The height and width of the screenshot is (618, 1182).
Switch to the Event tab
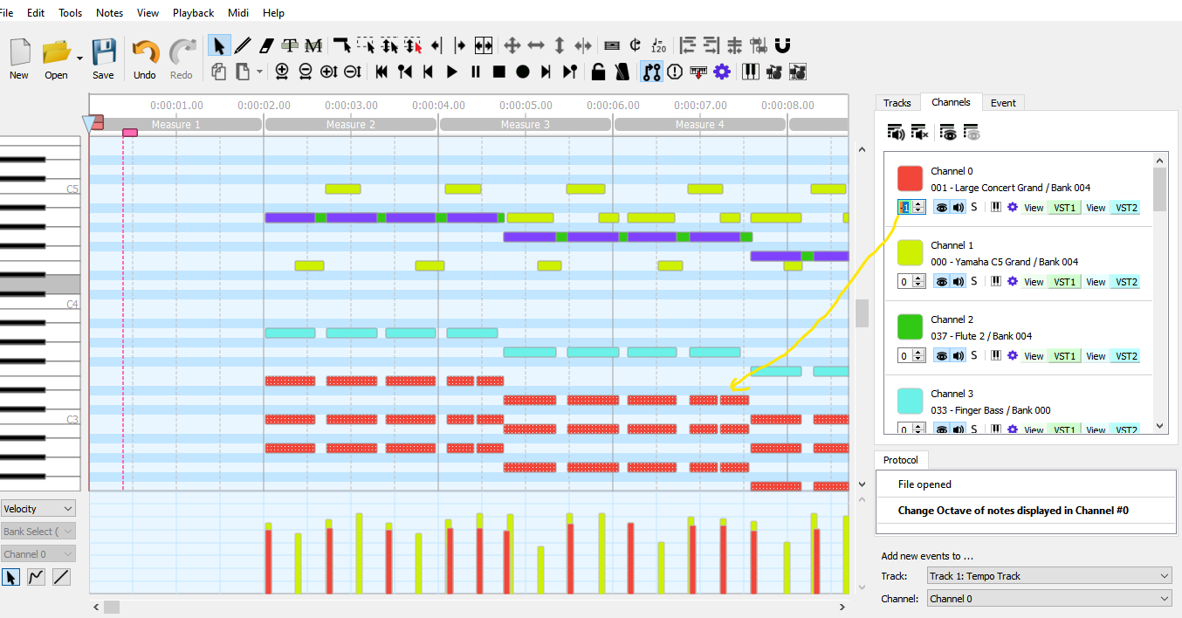tap(1003, 103)
